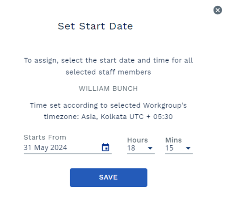Select the WILLIAM BUNCH staff name
The width and height of the screenshot is (227, 197).
[108, 88]
